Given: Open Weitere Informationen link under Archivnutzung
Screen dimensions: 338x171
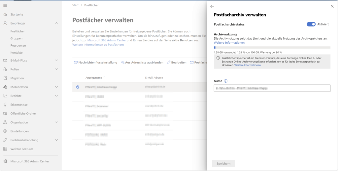Looking at the screenshot, I should point(229,43).
